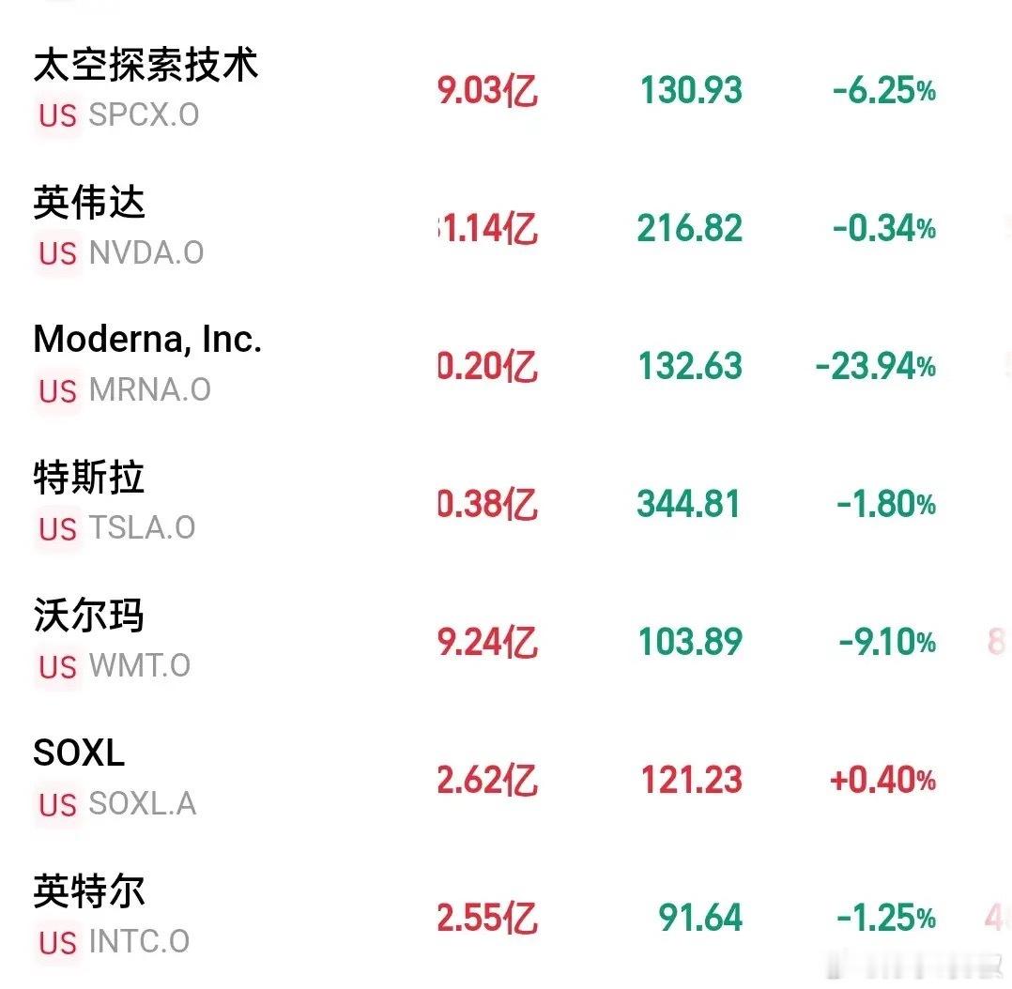Click the US badge next to NVDA.O

click(x=57, y=253)
